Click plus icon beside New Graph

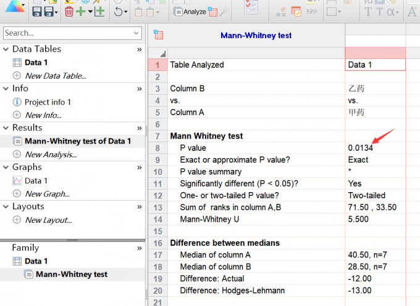coord(17,193)
